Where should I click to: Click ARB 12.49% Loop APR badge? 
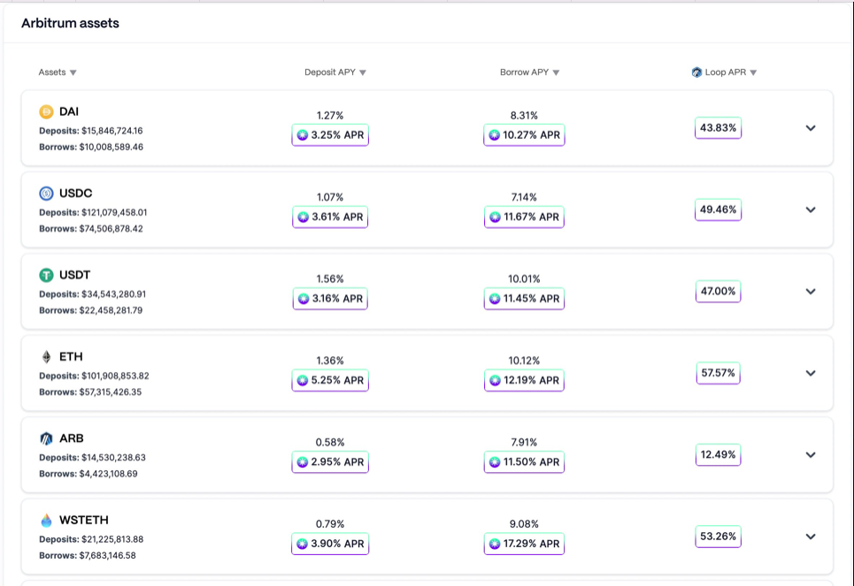(718, 455)
